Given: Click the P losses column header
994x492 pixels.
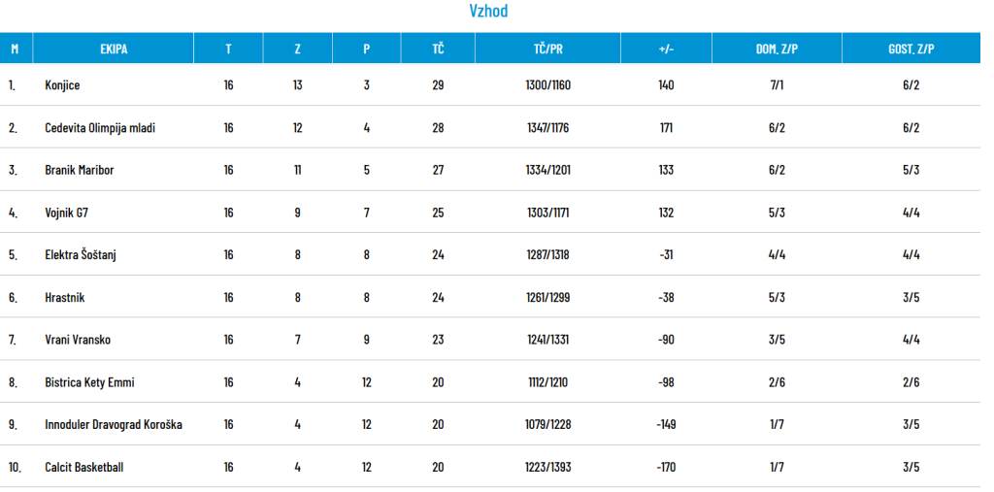Looking at the screenshot, I should [x=366, y=49].
